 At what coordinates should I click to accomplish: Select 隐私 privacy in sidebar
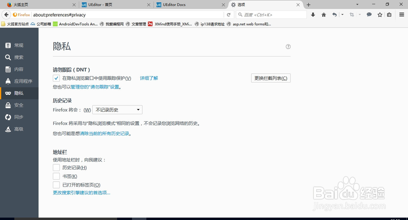coord(19,93)
